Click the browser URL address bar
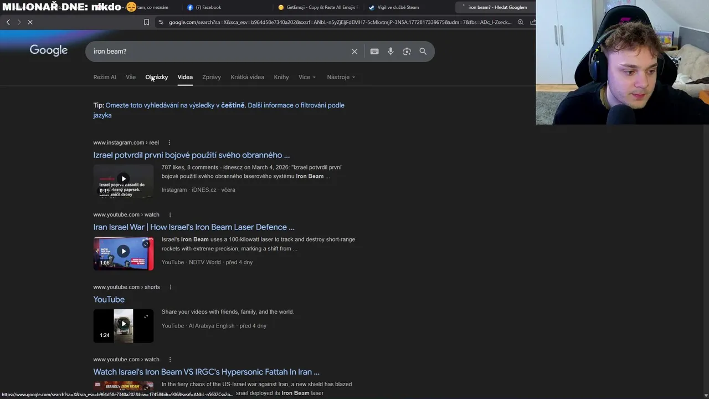 coord(340,22)
